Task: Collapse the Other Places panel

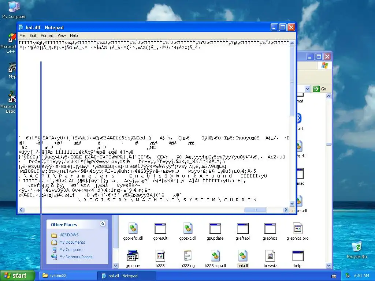Action: point(103,224)
